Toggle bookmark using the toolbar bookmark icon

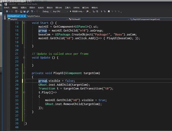[x=109, y=12]
